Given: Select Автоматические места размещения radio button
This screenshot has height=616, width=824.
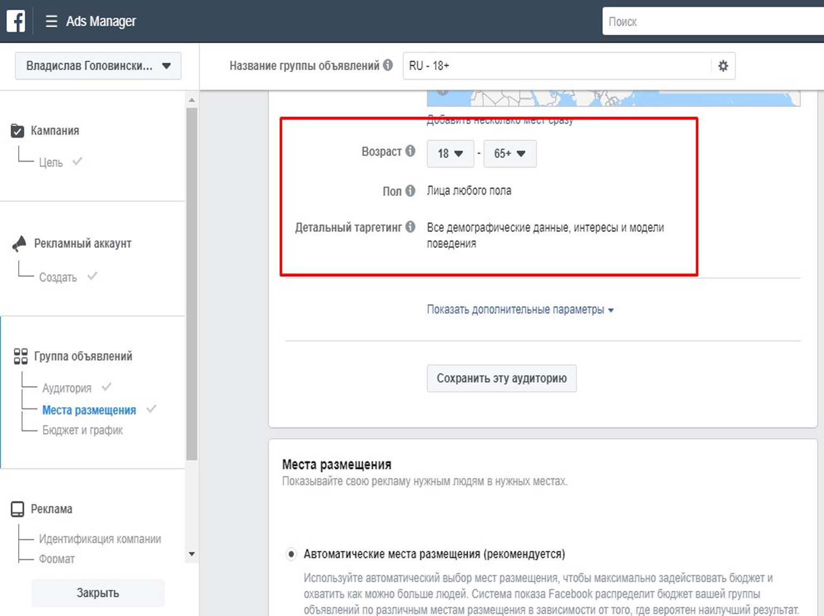Looking at the screenshot, I should (x=291, y=554).
